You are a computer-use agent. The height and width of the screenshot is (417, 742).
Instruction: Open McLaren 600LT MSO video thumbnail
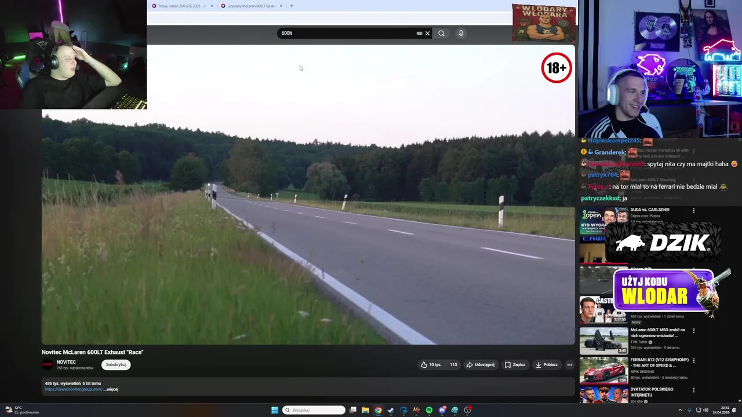pyautogui.click(x=603, y=341)
